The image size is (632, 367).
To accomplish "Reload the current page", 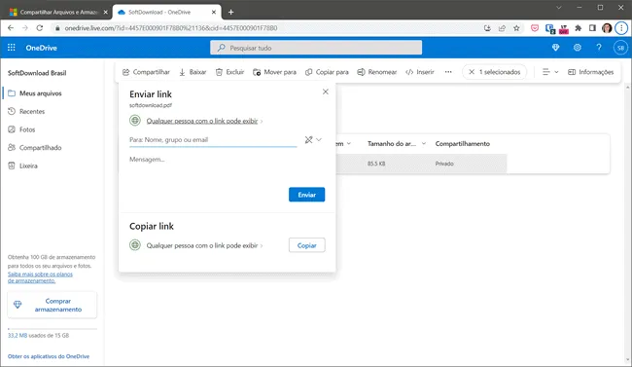I will (40, 28).
